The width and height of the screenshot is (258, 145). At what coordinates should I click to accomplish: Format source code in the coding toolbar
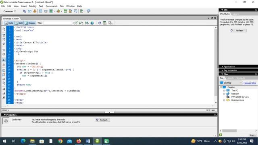(x=4, y=97)
